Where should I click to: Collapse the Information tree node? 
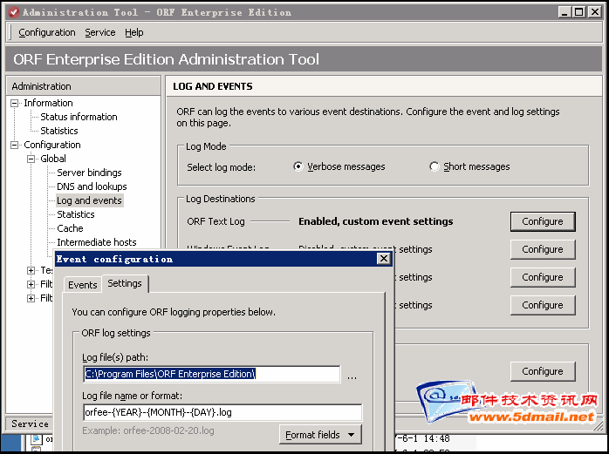point(15,103)
